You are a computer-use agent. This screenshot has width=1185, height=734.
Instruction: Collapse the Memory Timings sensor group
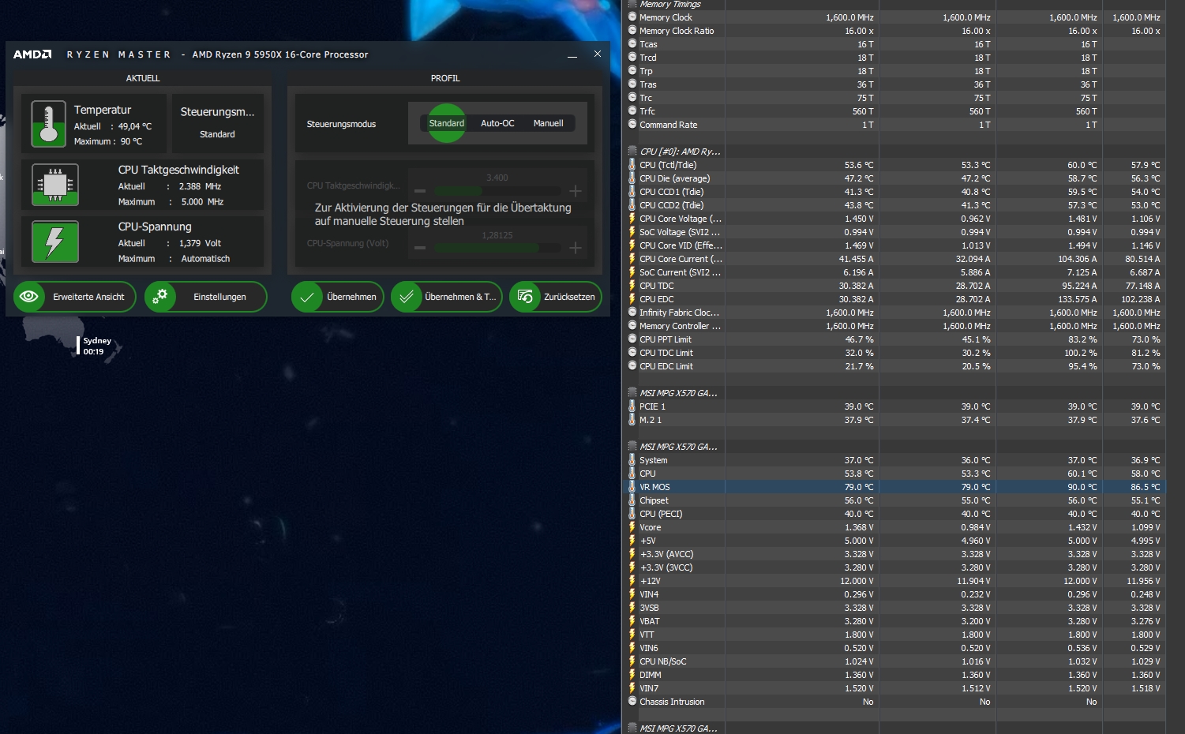pyautogui.click(x=632, y=4)
